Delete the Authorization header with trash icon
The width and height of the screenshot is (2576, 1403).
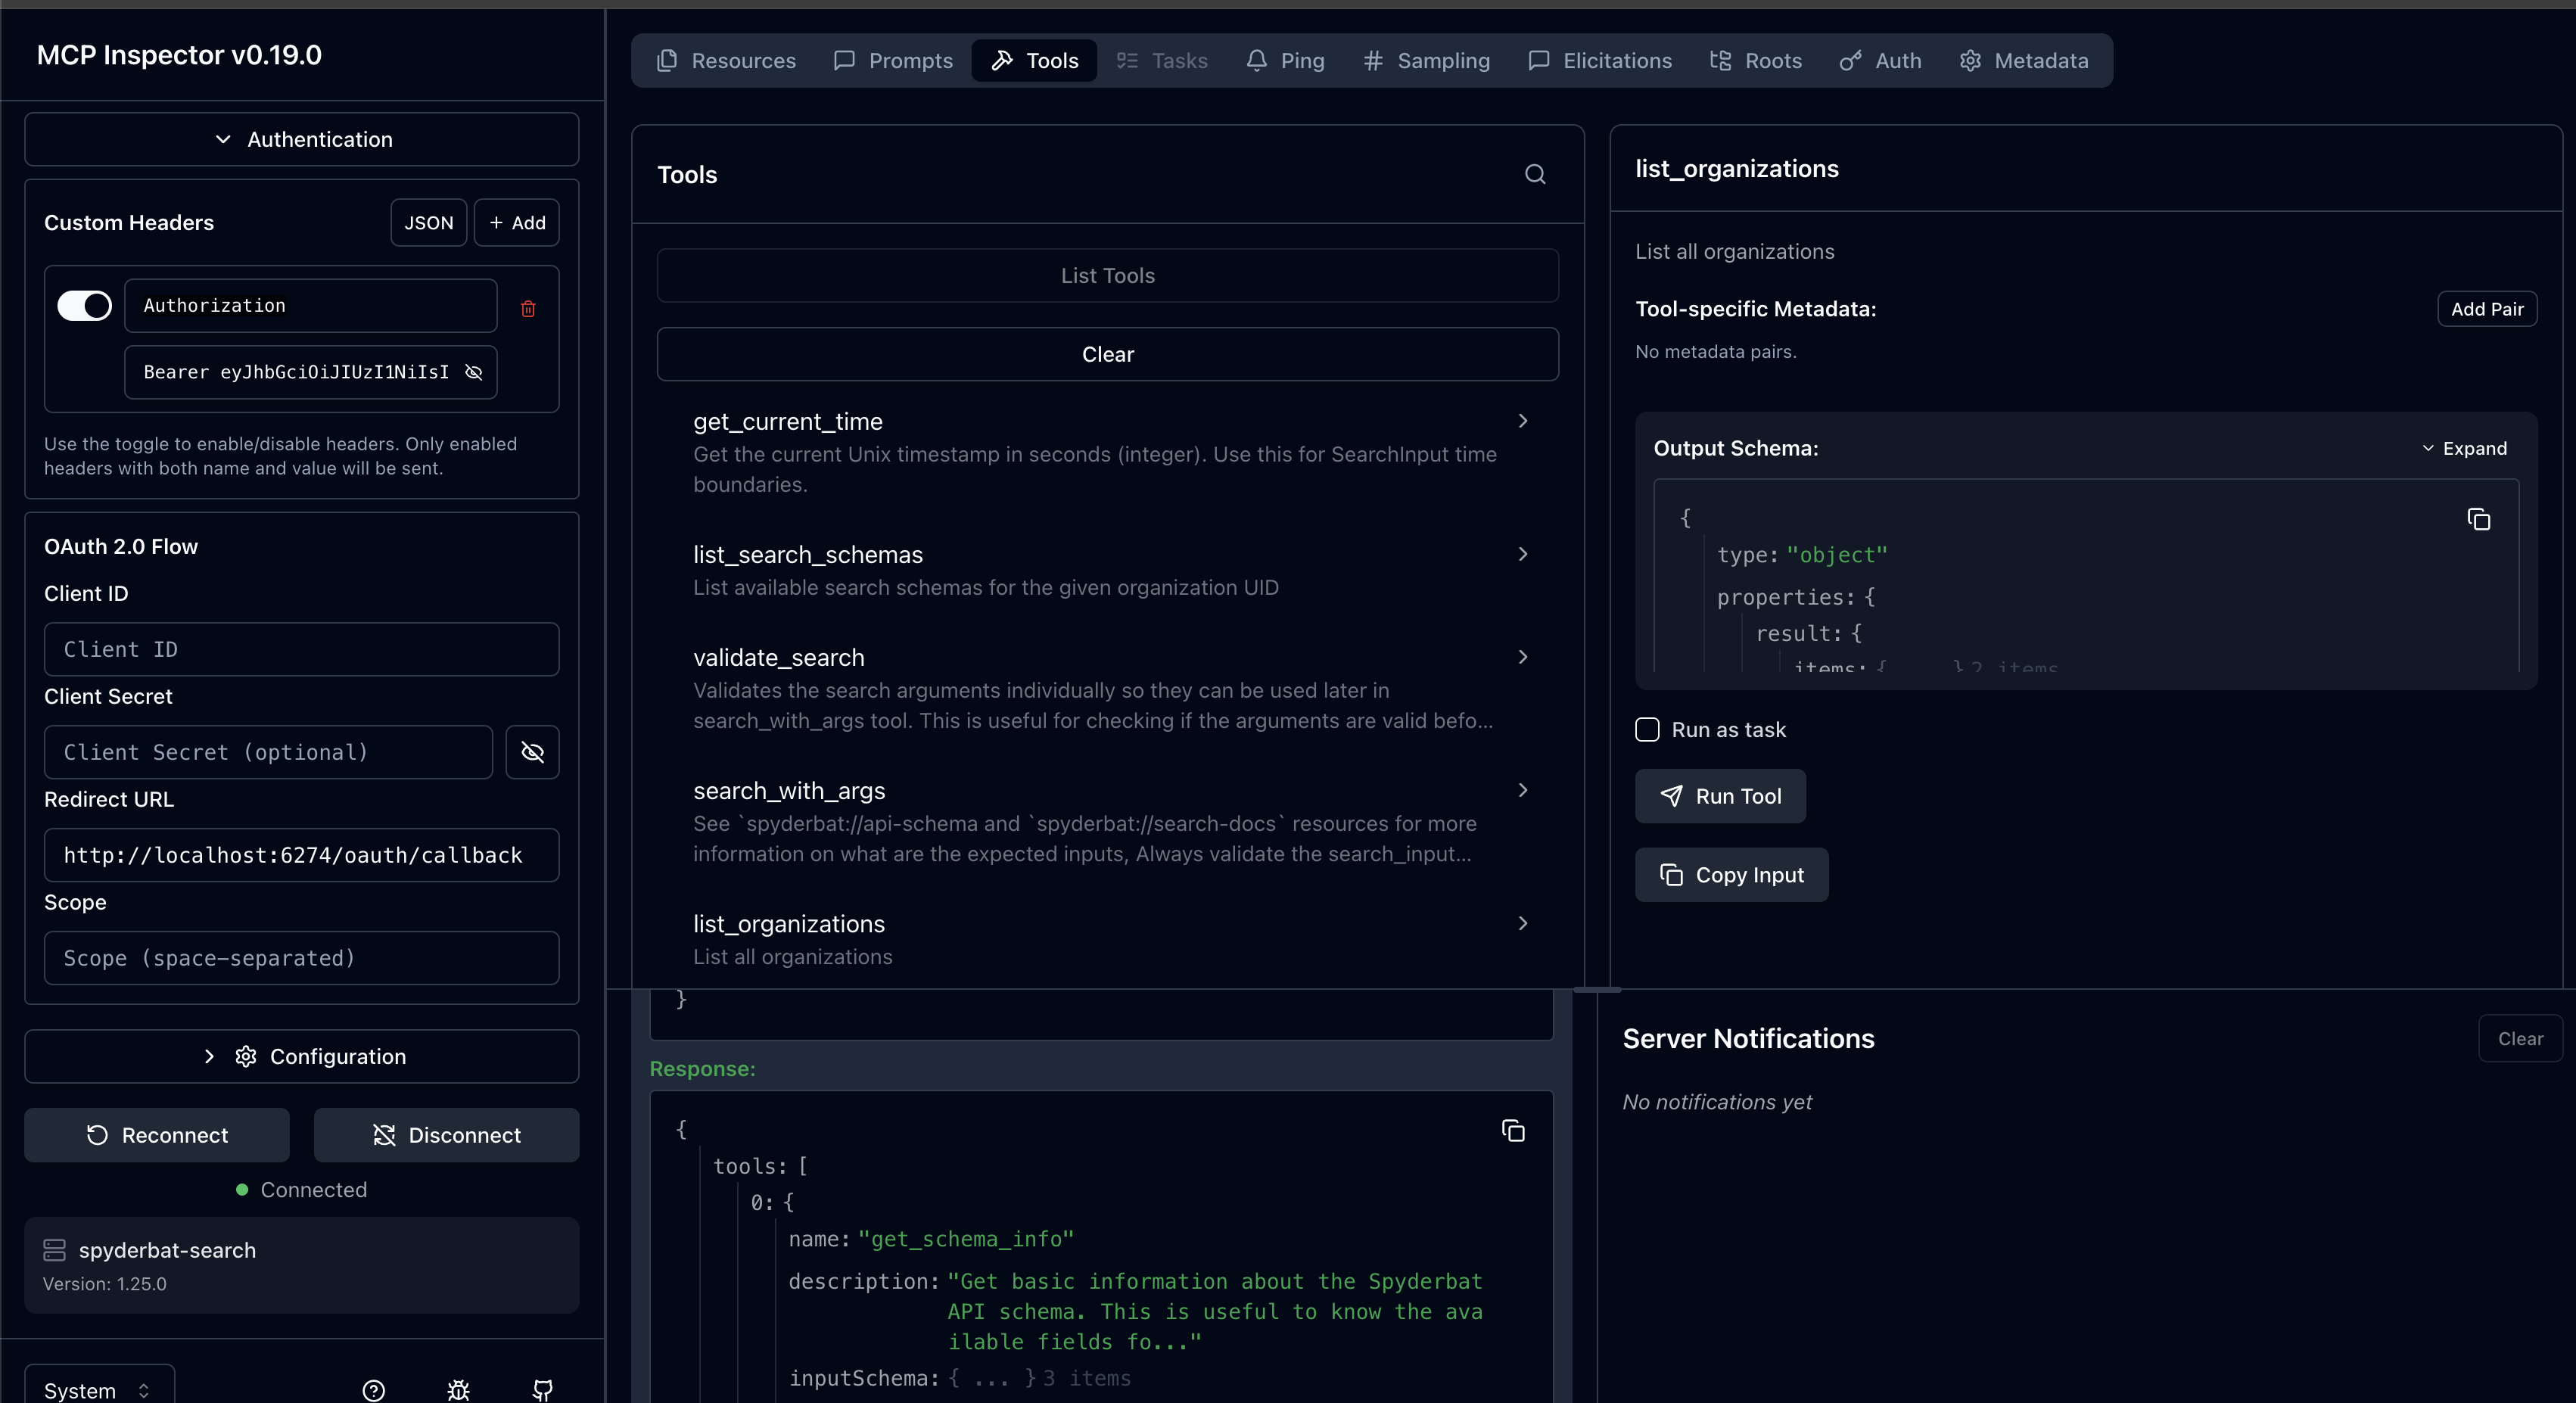528,309
